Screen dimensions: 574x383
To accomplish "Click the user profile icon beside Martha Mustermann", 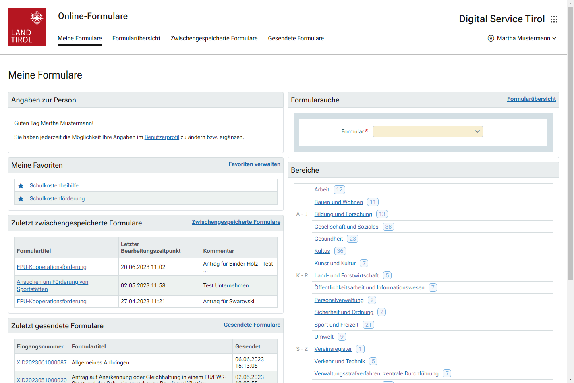I will pos(491,38).
